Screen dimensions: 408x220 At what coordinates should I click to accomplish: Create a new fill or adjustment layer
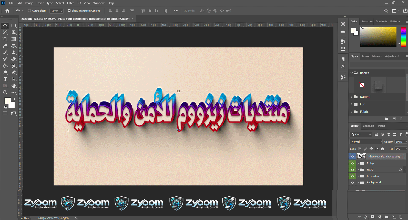(x=380, y=217)
